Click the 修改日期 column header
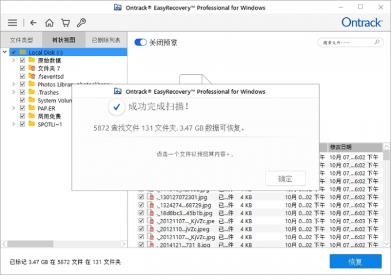Screen dimensions: 391x275 click(355, 147)
